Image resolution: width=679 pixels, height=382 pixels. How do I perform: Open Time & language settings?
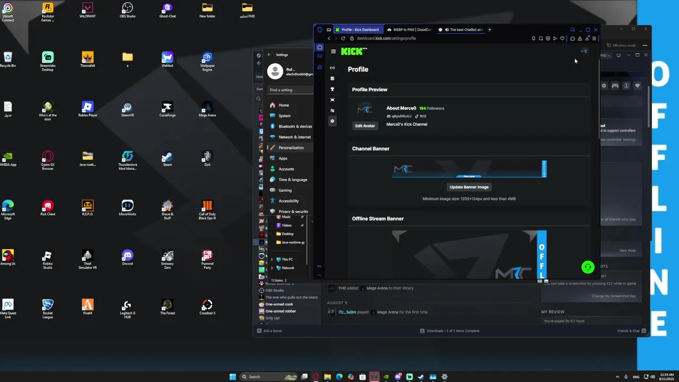pyautogui.click(x=290, y=179)
